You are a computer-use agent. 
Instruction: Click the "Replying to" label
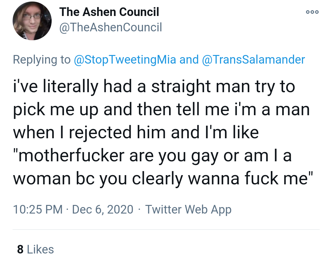point(41,59)
